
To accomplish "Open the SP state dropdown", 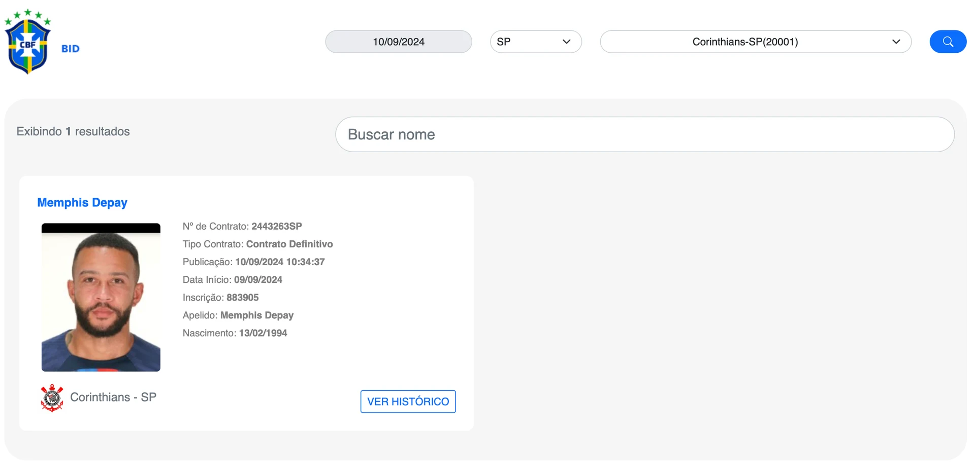I will pos(536,42).
